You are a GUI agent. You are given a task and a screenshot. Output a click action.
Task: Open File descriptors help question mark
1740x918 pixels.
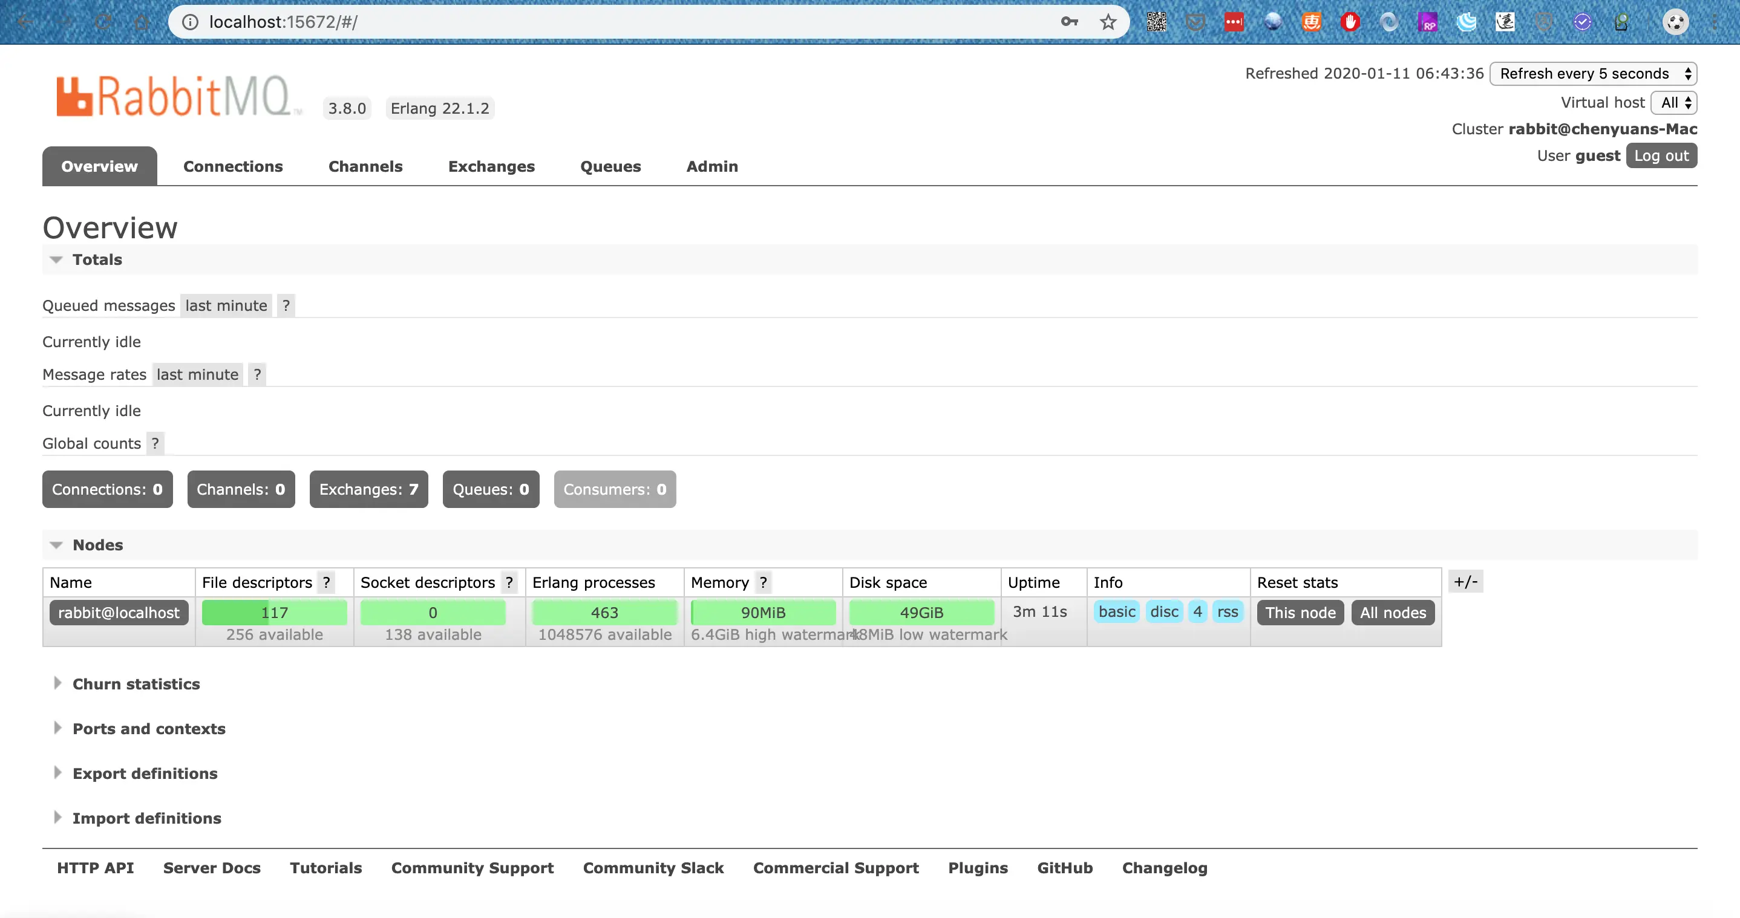pyautogui.click(x=326, y=582)
